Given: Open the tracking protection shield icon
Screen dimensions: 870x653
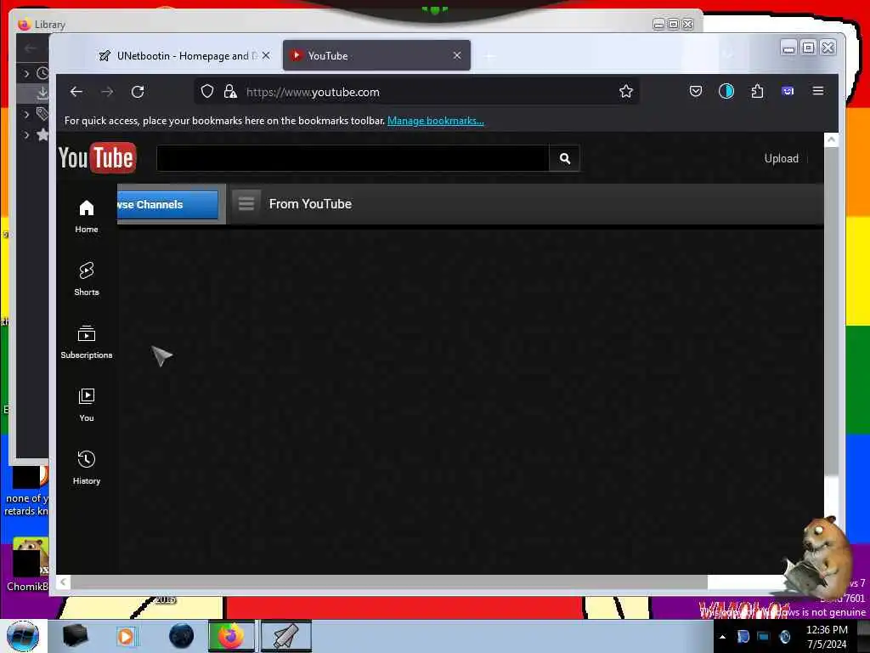Looking at the screenshot, I should (207, 92).
